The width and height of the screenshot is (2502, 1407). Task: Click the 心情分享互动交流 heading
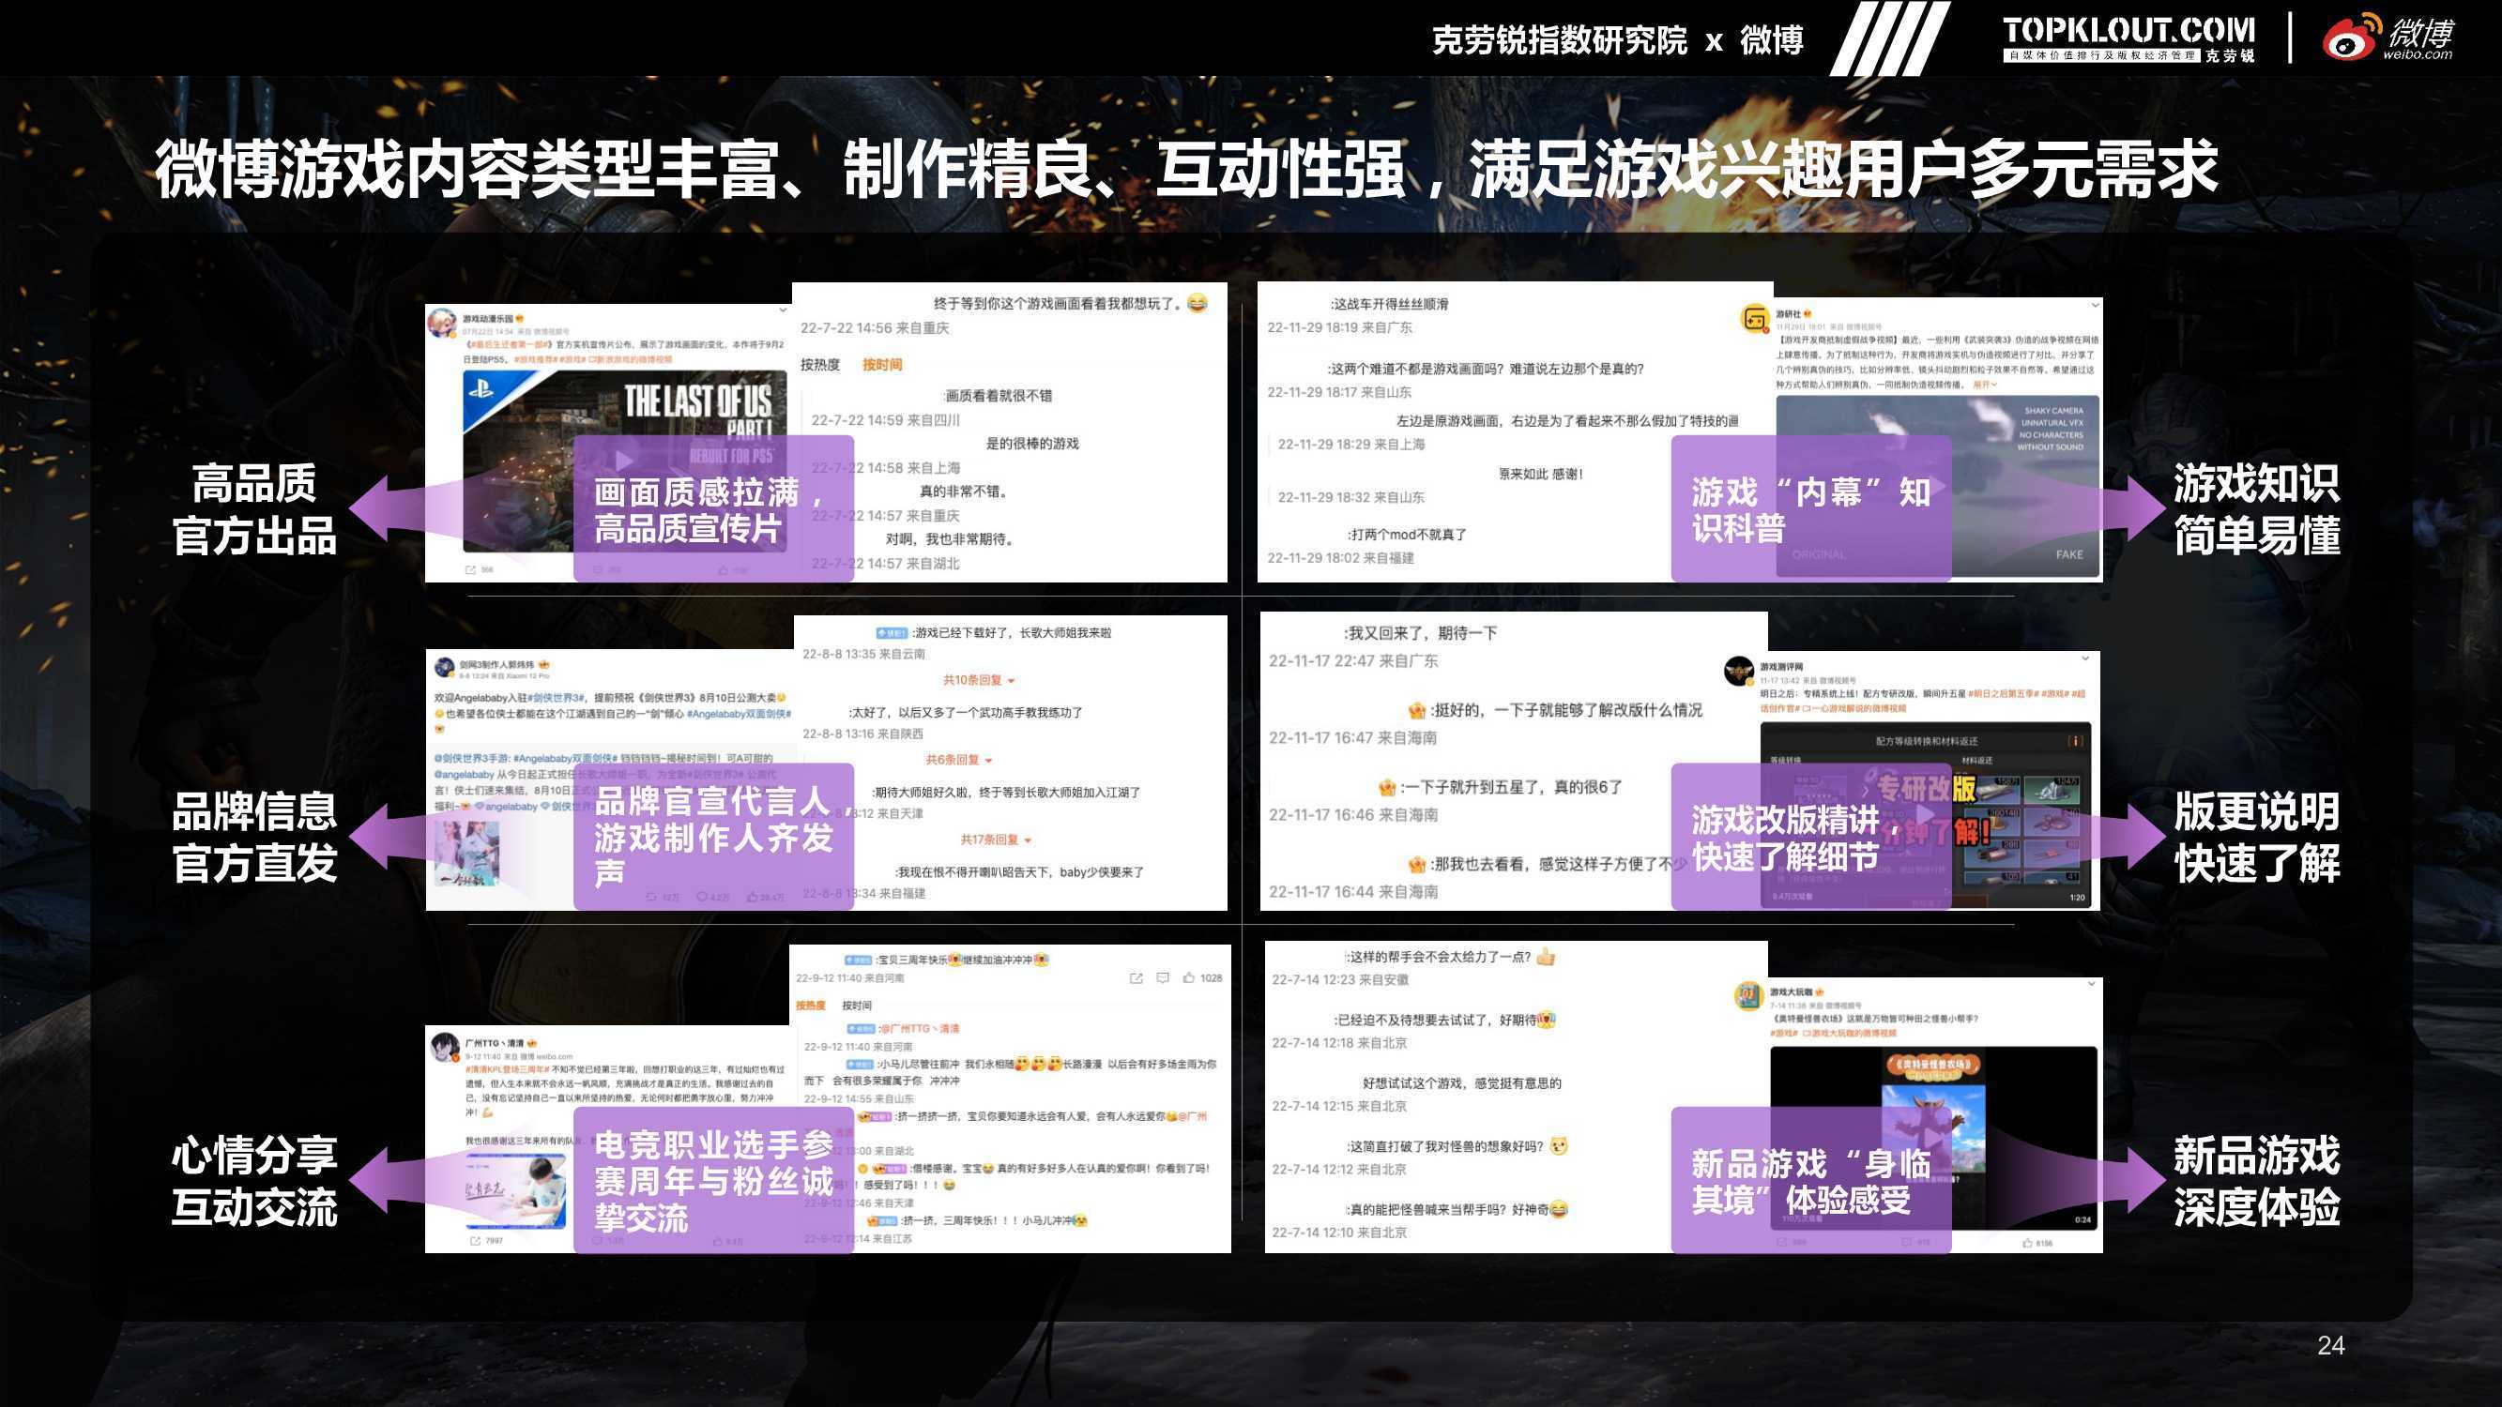coord(254,1181)
